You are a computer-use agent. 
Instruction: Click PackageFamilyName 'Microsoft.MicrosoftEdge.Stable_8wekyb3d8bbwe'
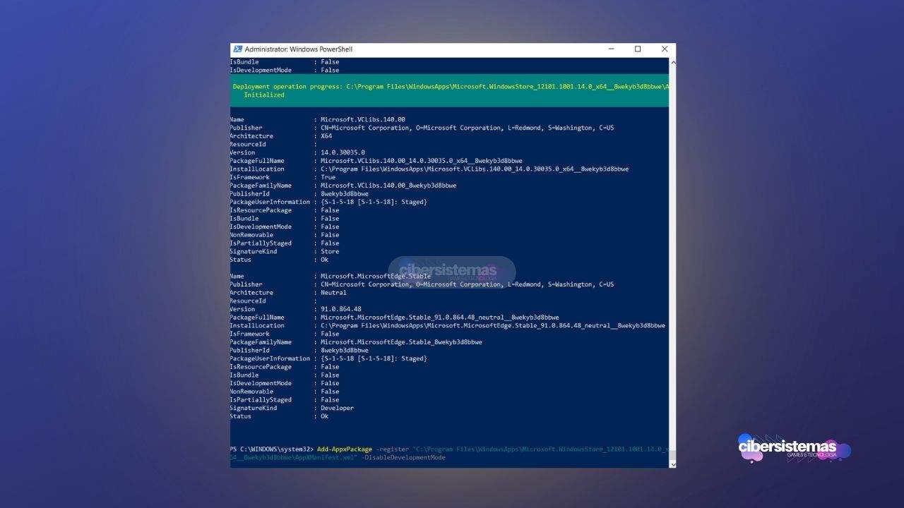point(401,342)
